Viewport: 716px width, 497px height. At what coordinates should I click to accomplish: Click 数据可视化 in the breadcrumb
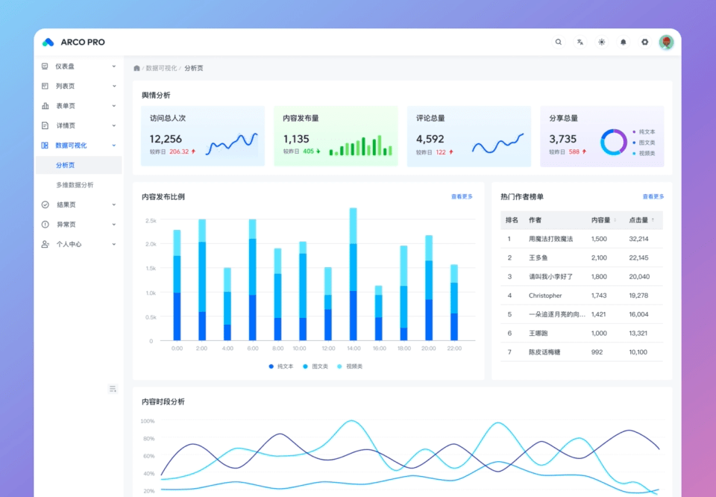click(x=161, y=68)
